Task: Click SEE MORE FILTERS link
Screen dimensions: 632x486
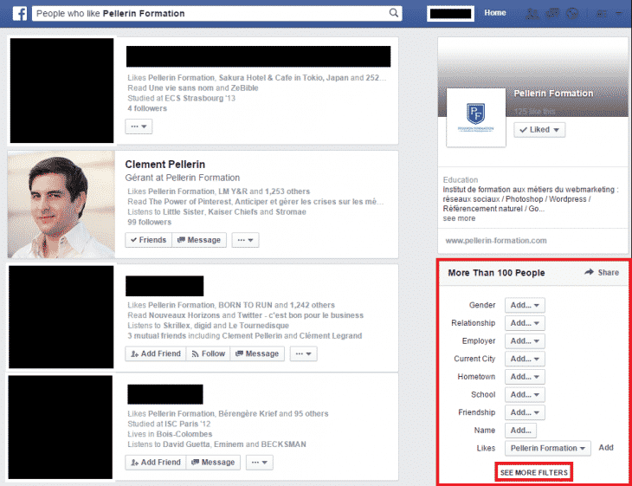Action: [533, 472]
